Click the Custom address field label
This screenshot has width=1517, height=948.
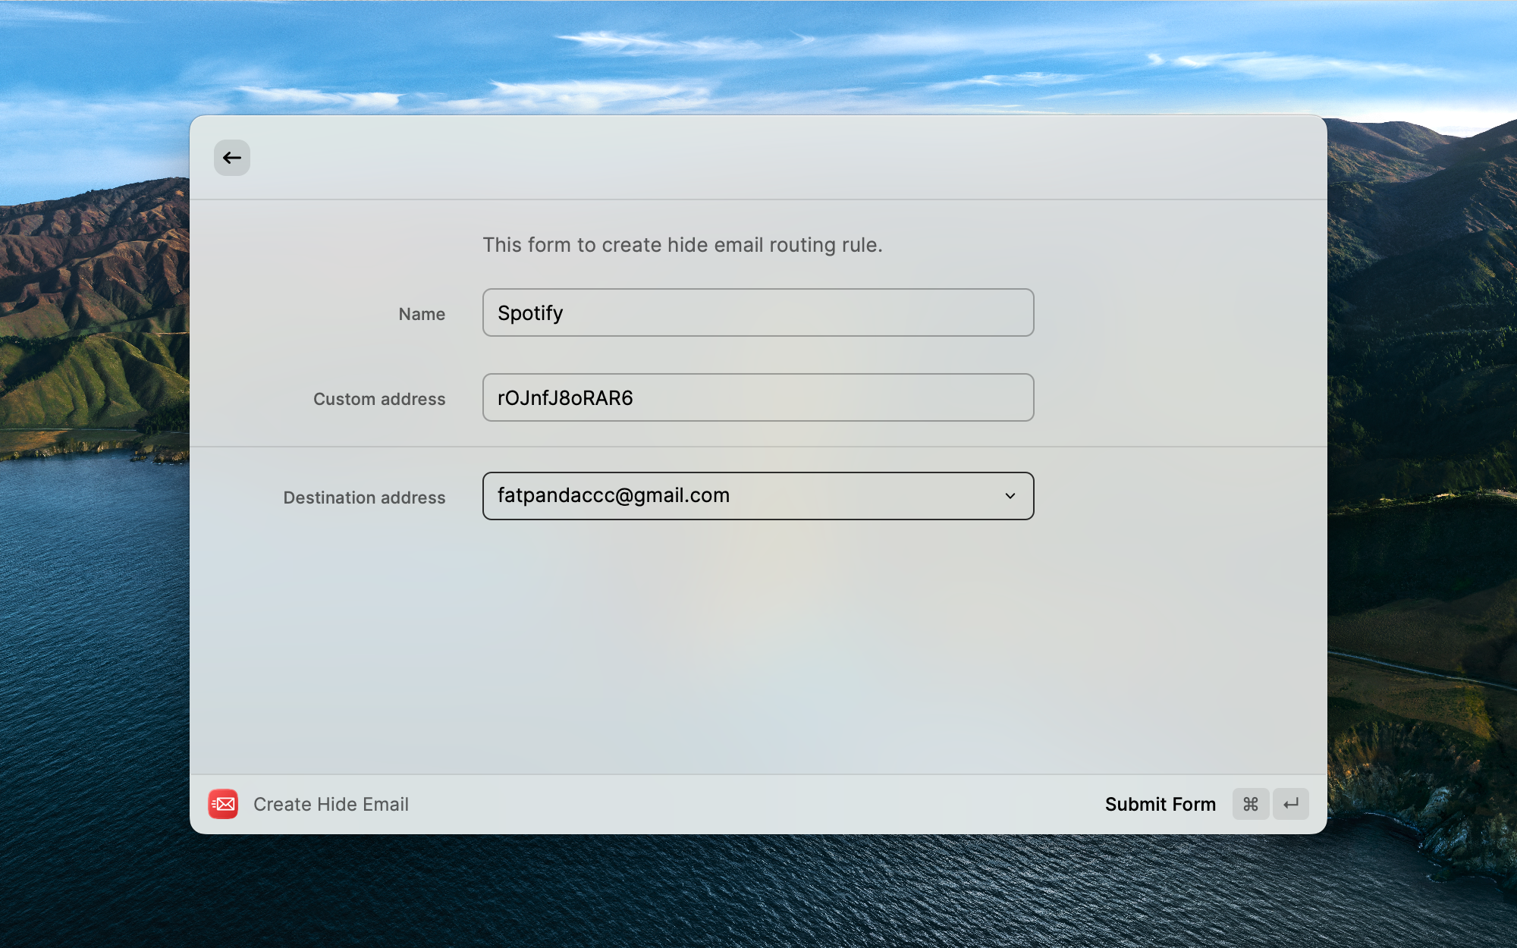pyautogui.click(x=379, y=399)
